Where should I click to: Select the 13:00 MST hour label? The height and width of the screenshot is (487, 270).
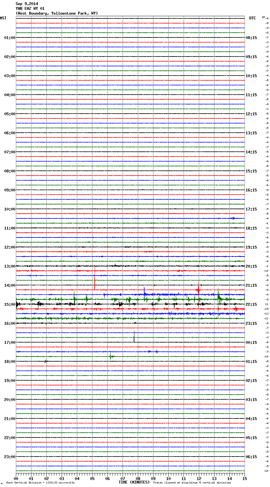10,266
